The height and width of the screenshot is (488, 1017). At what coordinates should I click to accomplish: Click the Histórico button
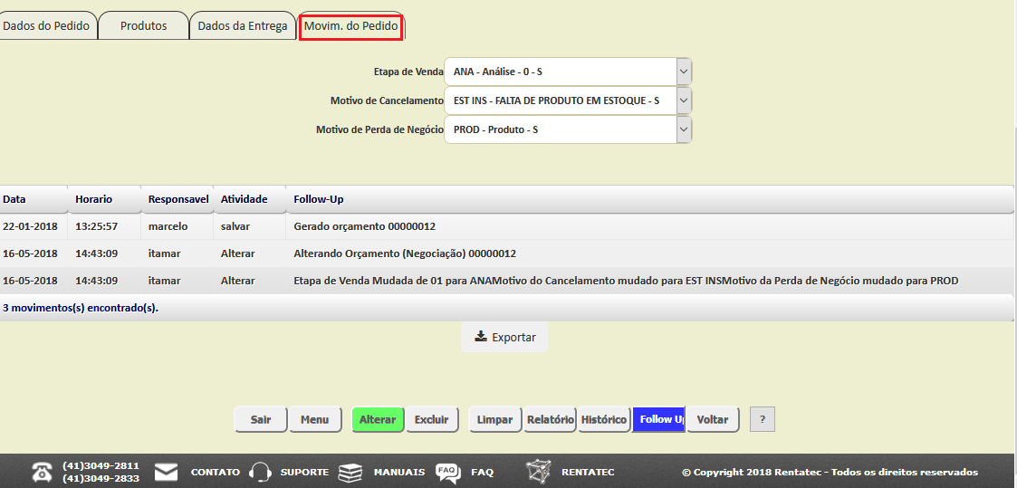(x=604, y=419)
